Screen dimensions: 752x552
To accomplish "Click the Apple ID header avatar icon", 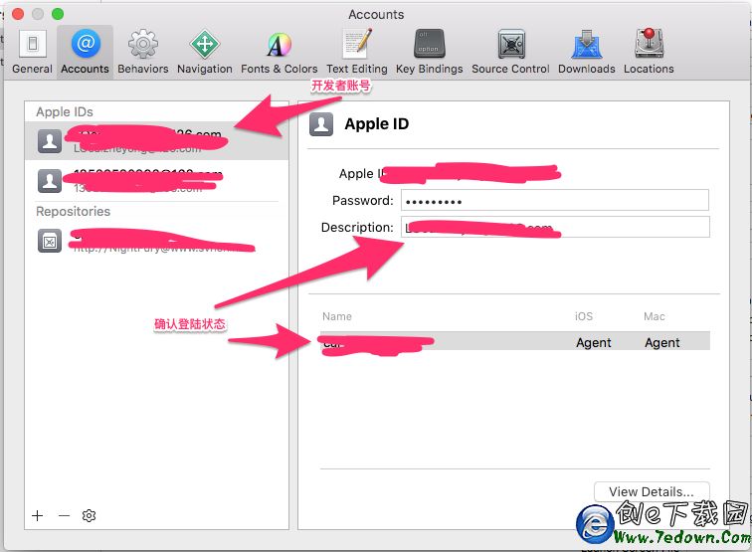I will (x=321, y=124).
